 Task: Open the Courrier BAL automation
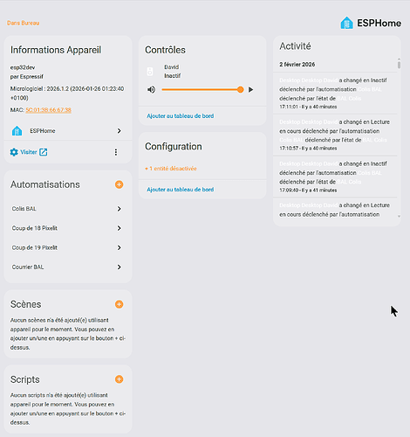pyautogui.click(x=66, y=267)
